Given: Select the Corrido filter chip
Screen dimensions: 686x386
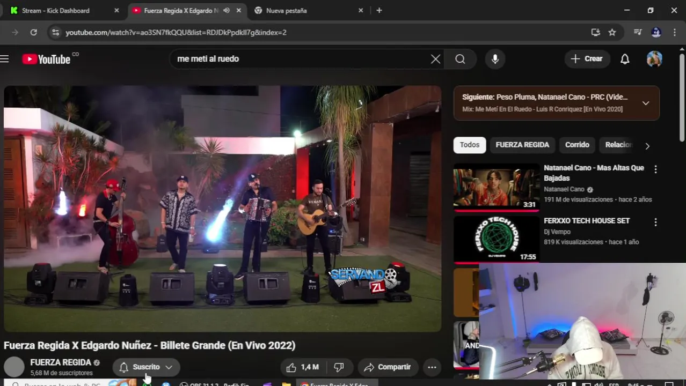Looking at the screenshot, I should [x=577, y=145].
